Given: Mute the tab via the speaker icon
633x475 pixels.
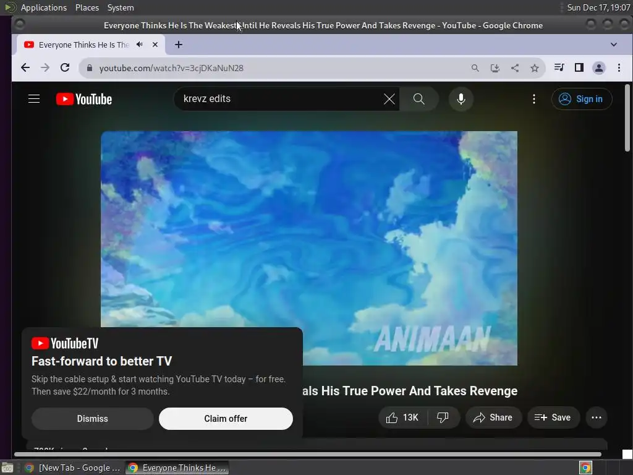Looking at the screenshot, I should click(140, 45).
